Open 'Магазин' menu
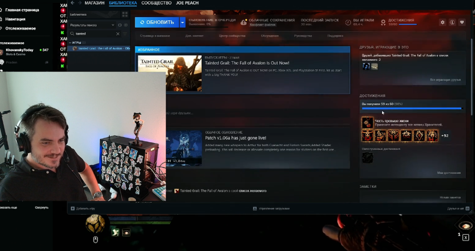 pyautogui.click(x=94, y=3)
